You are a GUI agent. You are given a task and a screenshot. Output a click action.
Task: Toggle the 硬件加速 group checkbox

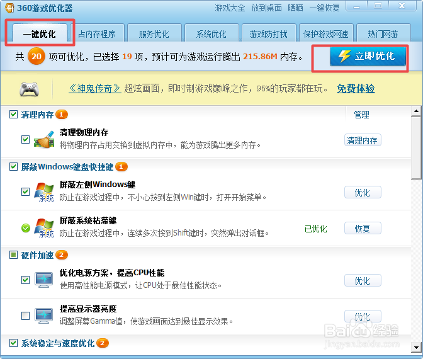click(x=13, y=255)
